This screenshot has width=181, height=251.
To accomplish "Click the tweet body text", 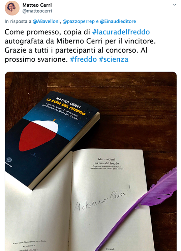I will pos(80,46).
